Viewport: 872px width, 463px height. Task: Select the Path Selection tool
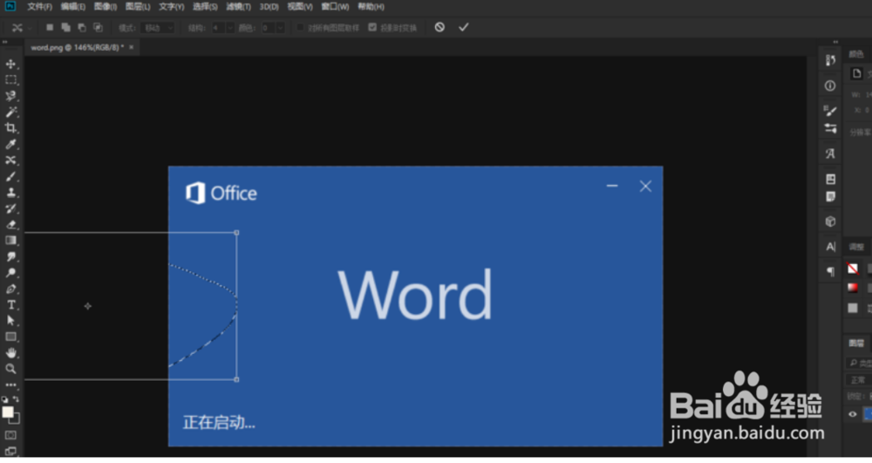(x=10, y=321)
